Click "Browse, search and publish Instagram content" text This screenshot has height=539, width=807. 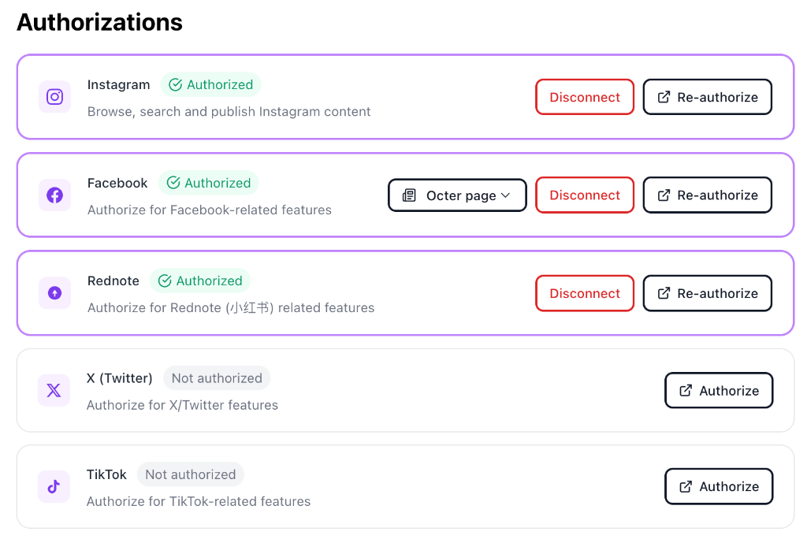coord(229,112)
